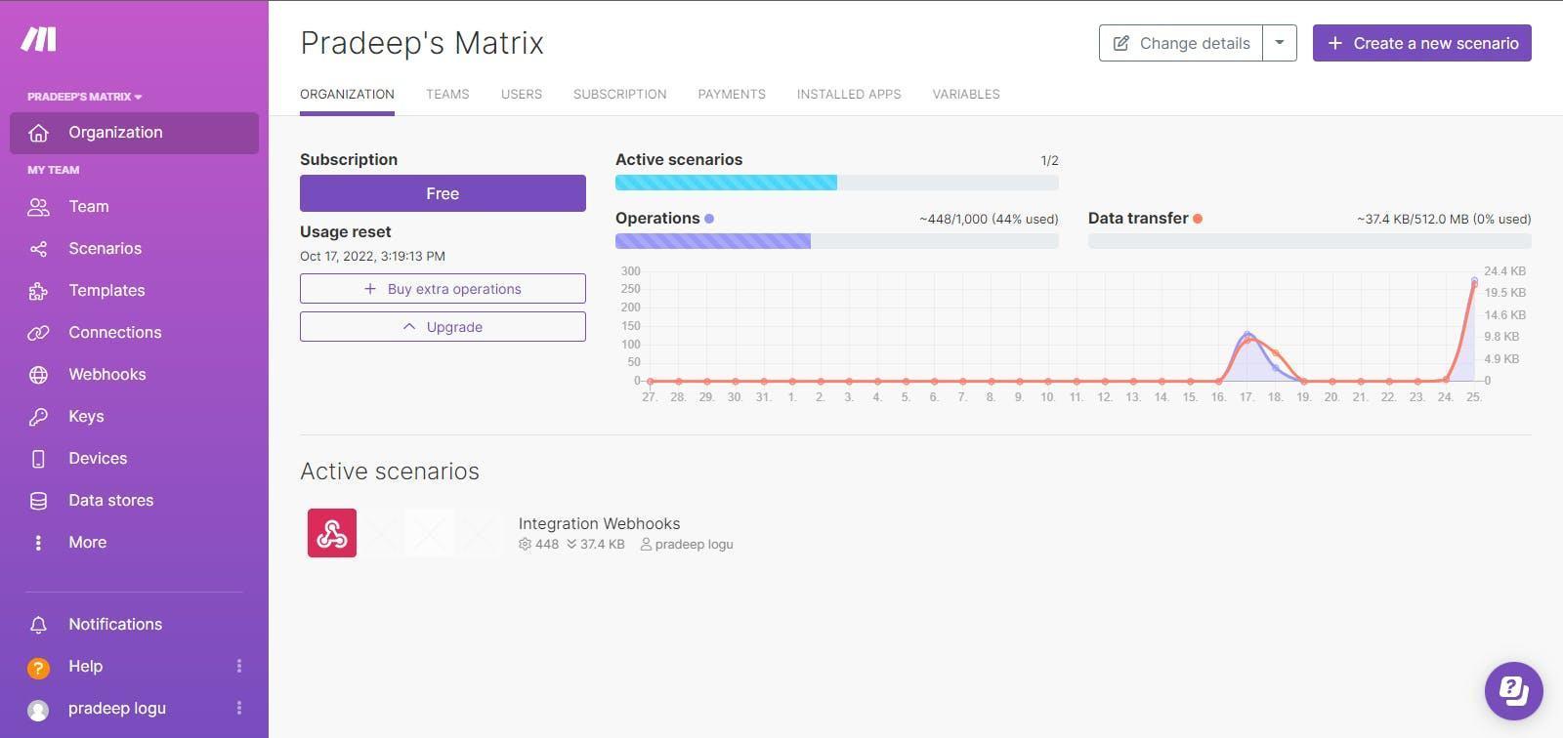Click the ~37.4 KB/512.0 MB usage text
Screen dimensions: 1563x738
click(x=1444, y=220)
